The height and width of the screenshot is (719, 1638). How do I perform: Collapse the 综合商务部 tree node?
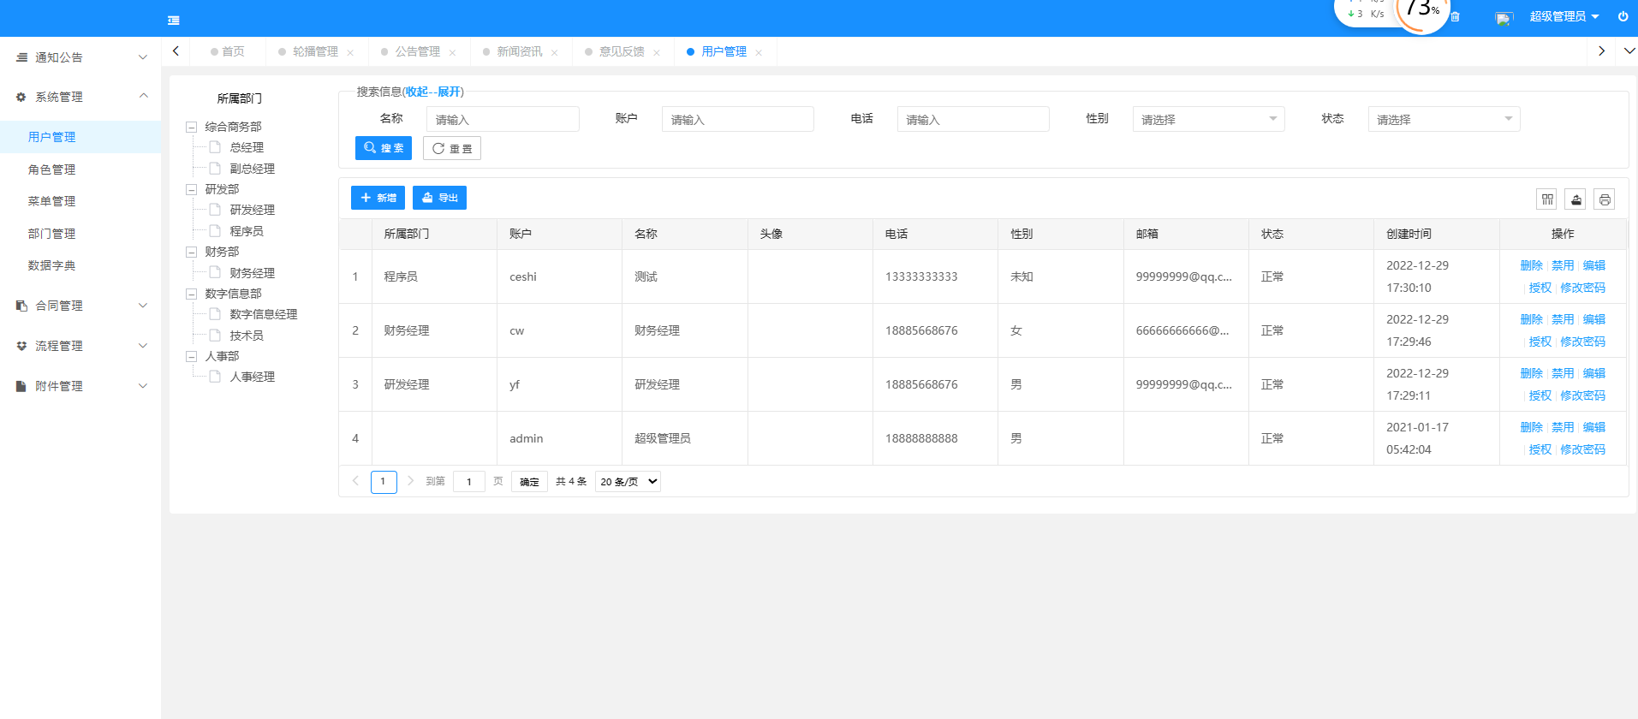pyautogui.click(x=192, y=127)
